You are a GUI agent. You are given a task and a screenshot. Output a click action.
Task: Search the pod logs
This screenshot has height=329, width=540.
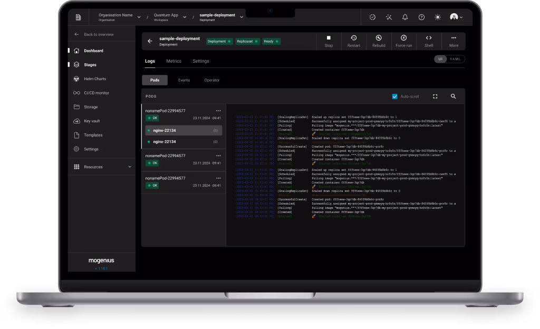[453, 96]
